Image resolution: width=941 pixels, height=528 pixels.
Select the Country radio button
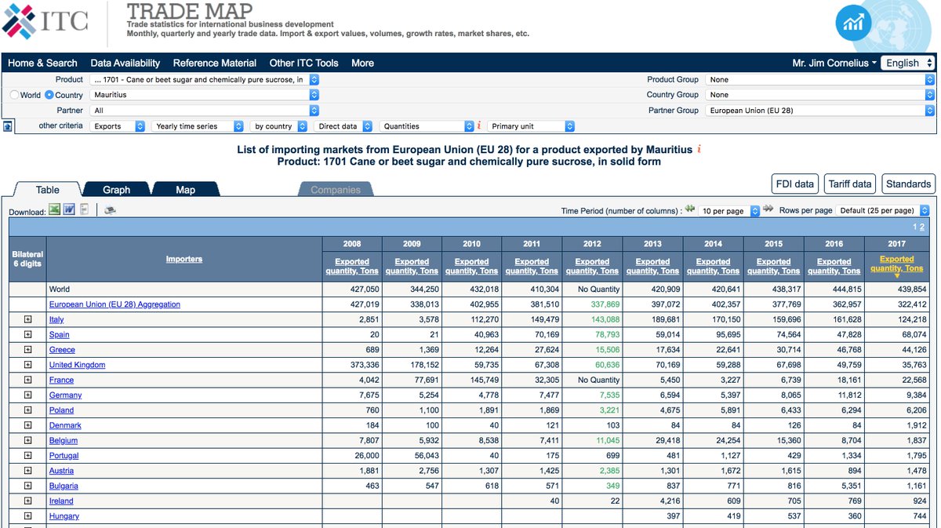(x=49, y=95)
